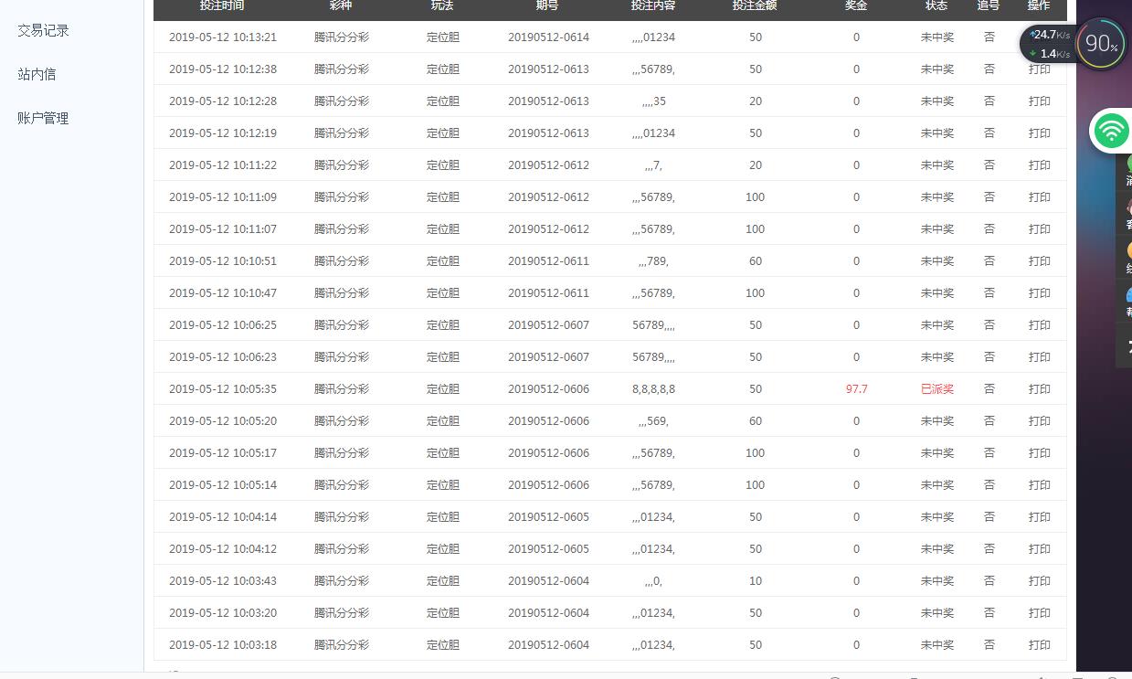The height and width of the screenshot is (679, 1132).
Task: Click the red 已派奖 status
Action: (x=937, y=389)
